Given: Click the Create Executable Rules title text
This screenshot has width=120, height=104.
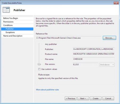Looking at the screenshot, I should (12, 3).
